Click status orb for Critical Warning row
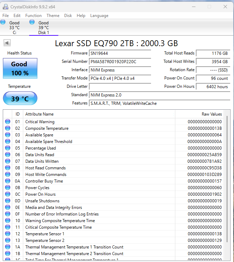The image size is (234, 262). [8, 121]
